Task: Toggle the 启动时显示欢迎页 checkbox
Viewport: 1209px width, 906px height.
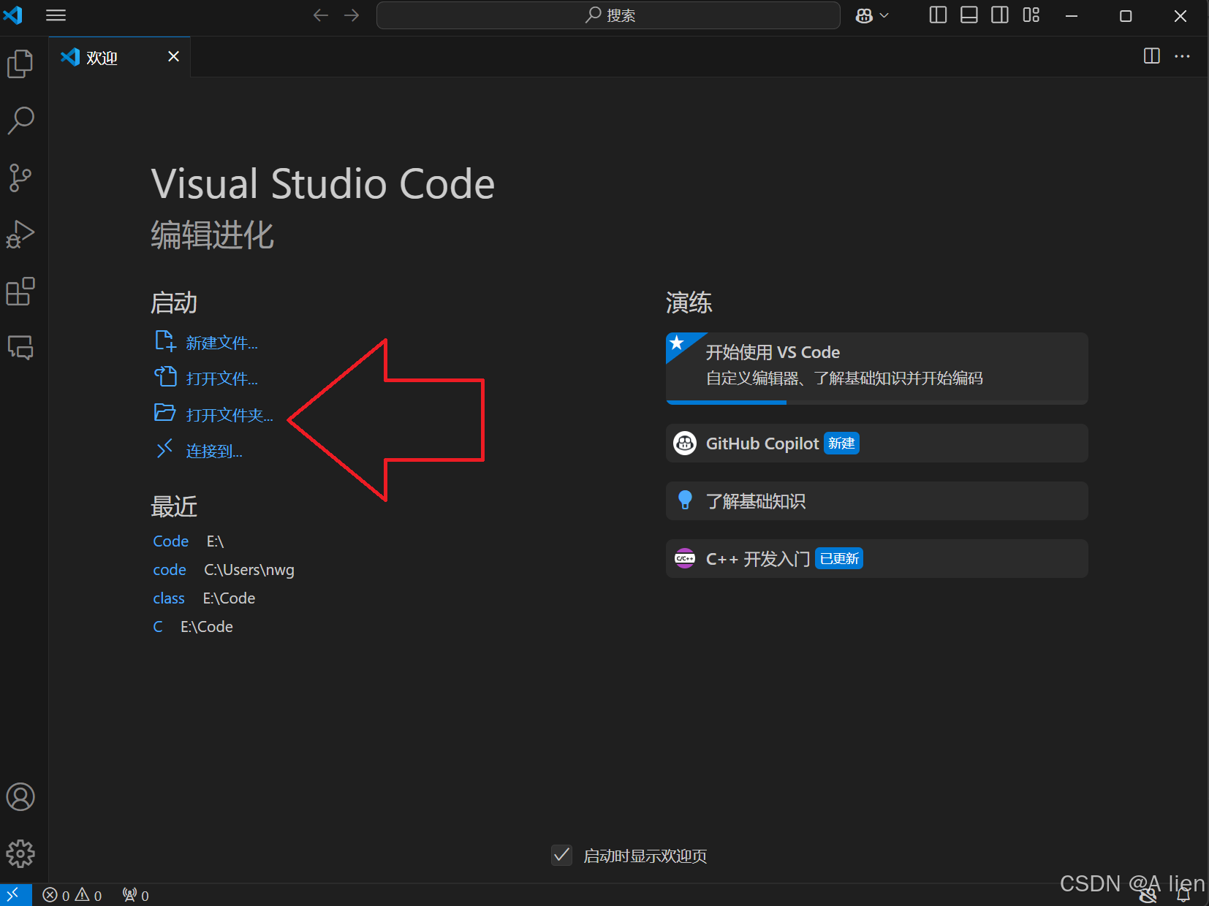Action: (561, 855)
